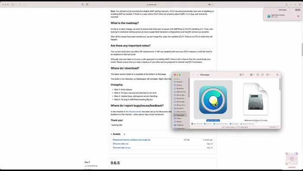Select Imágenes in Finder sidebar

pos(180,125)
